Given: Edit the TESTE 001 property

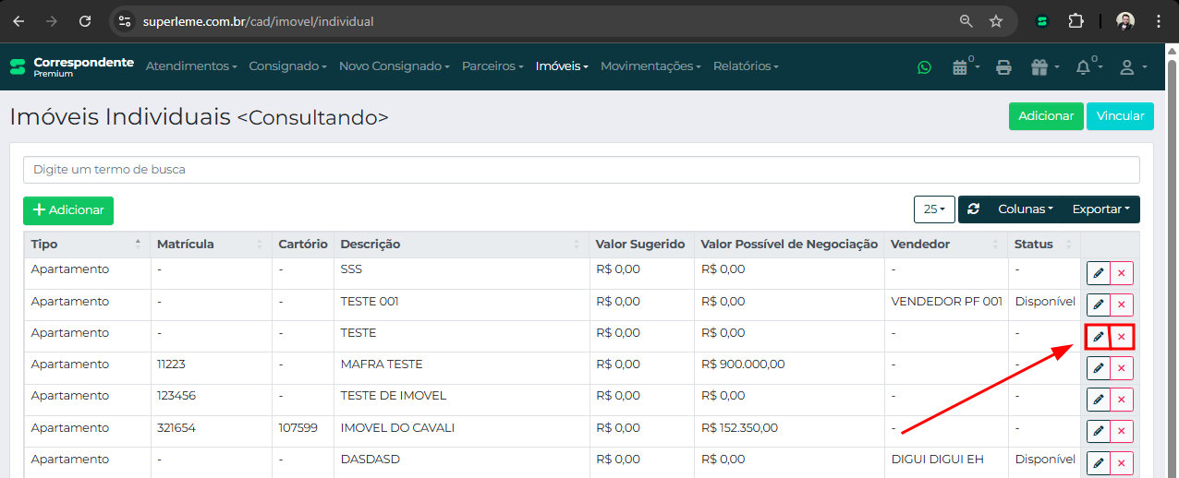Looking at the screenshot, I should (x=1098, y=305).
